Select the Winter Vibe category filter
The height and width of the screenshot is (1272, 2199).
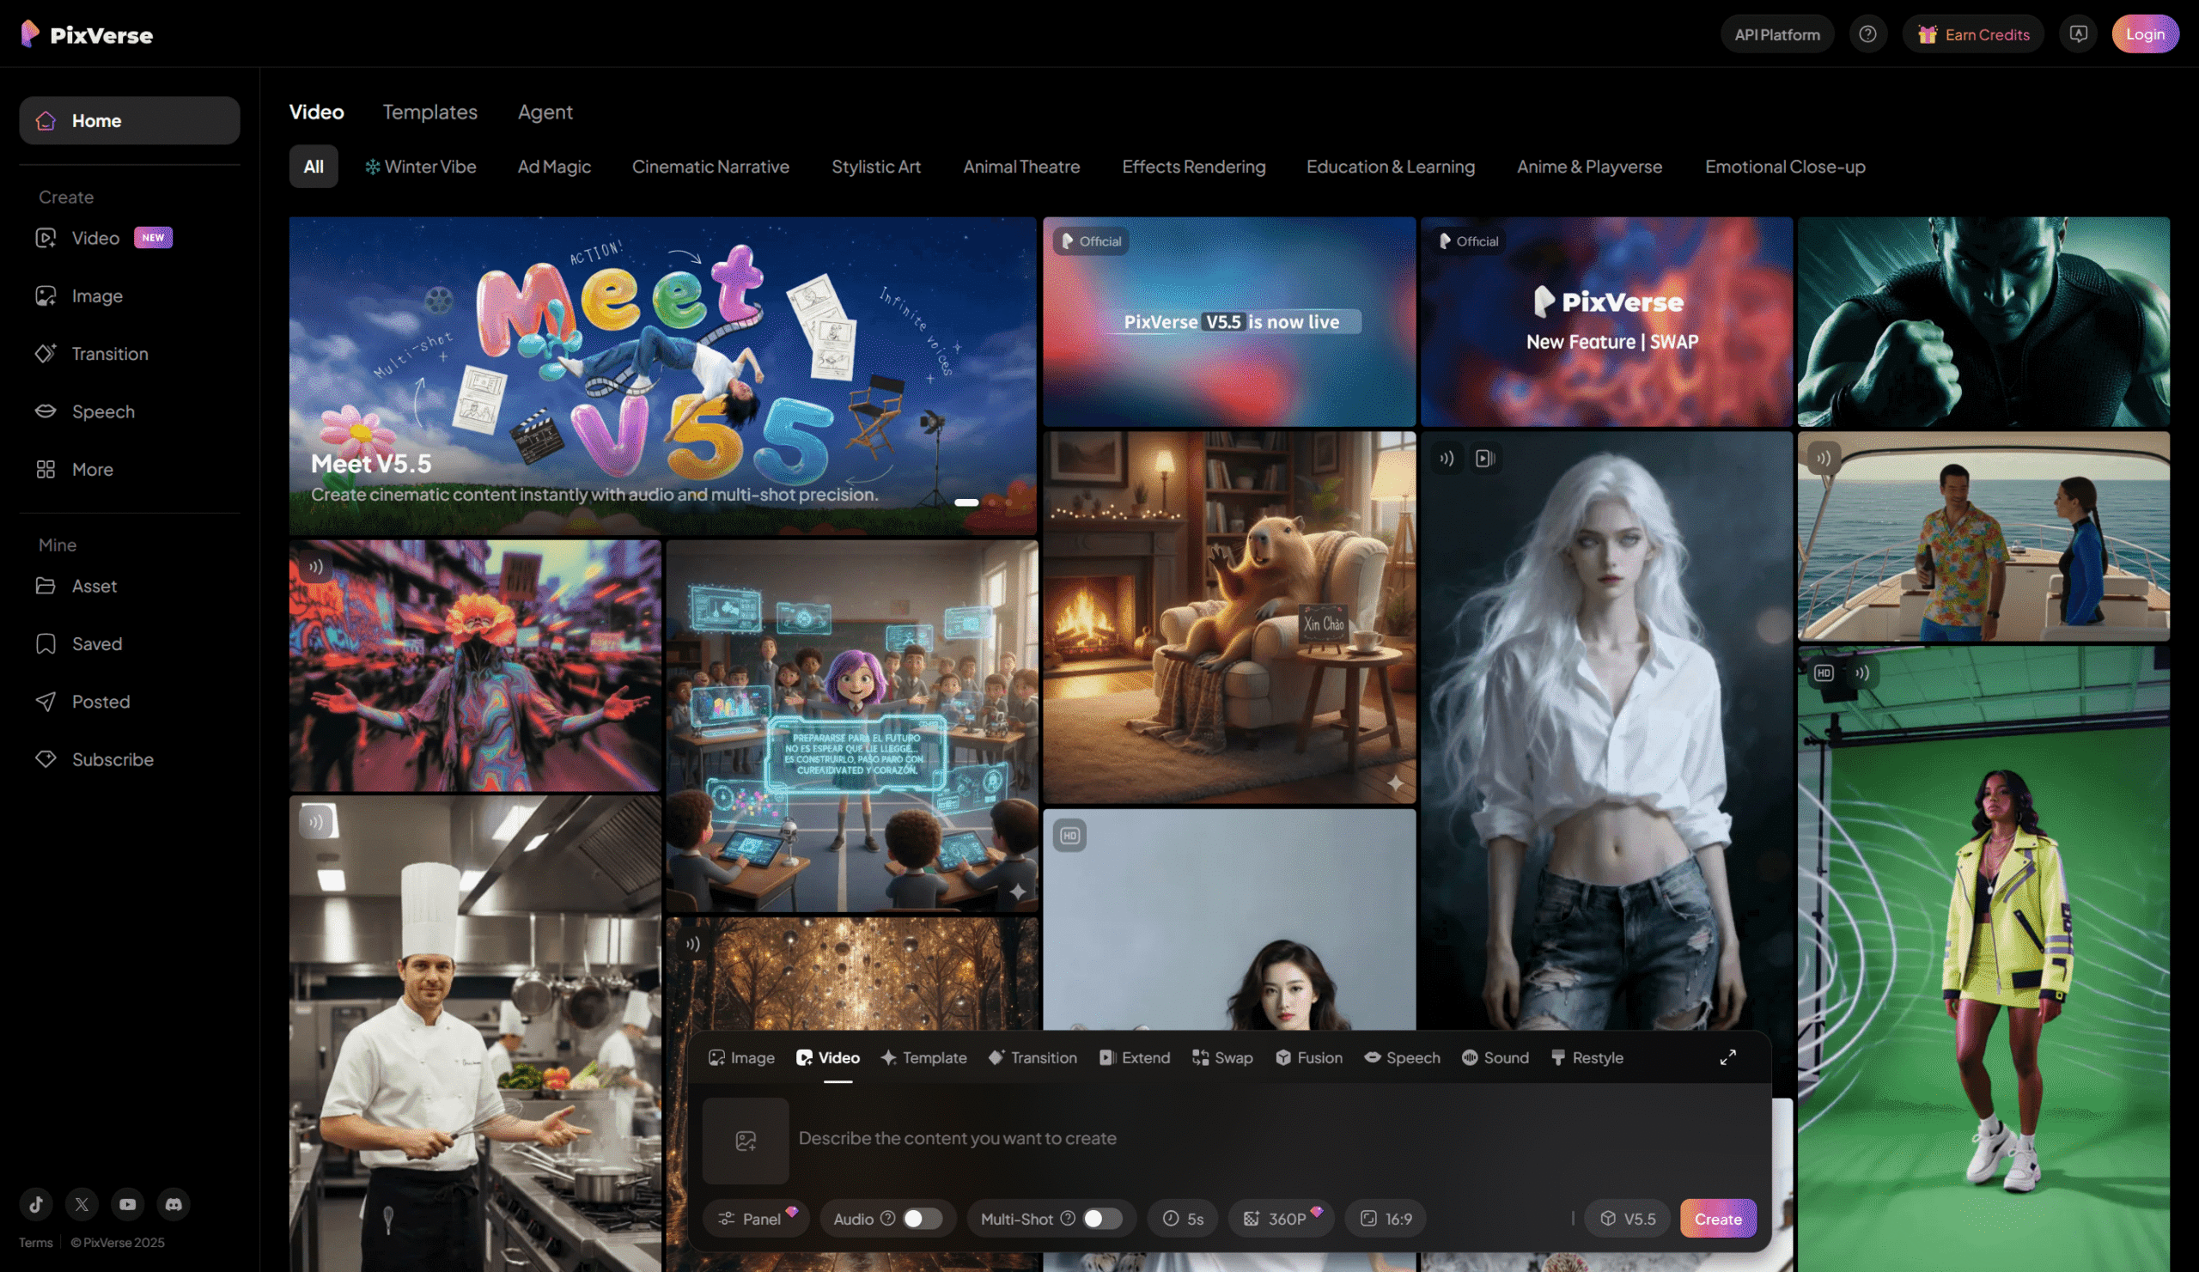point(421,166)
